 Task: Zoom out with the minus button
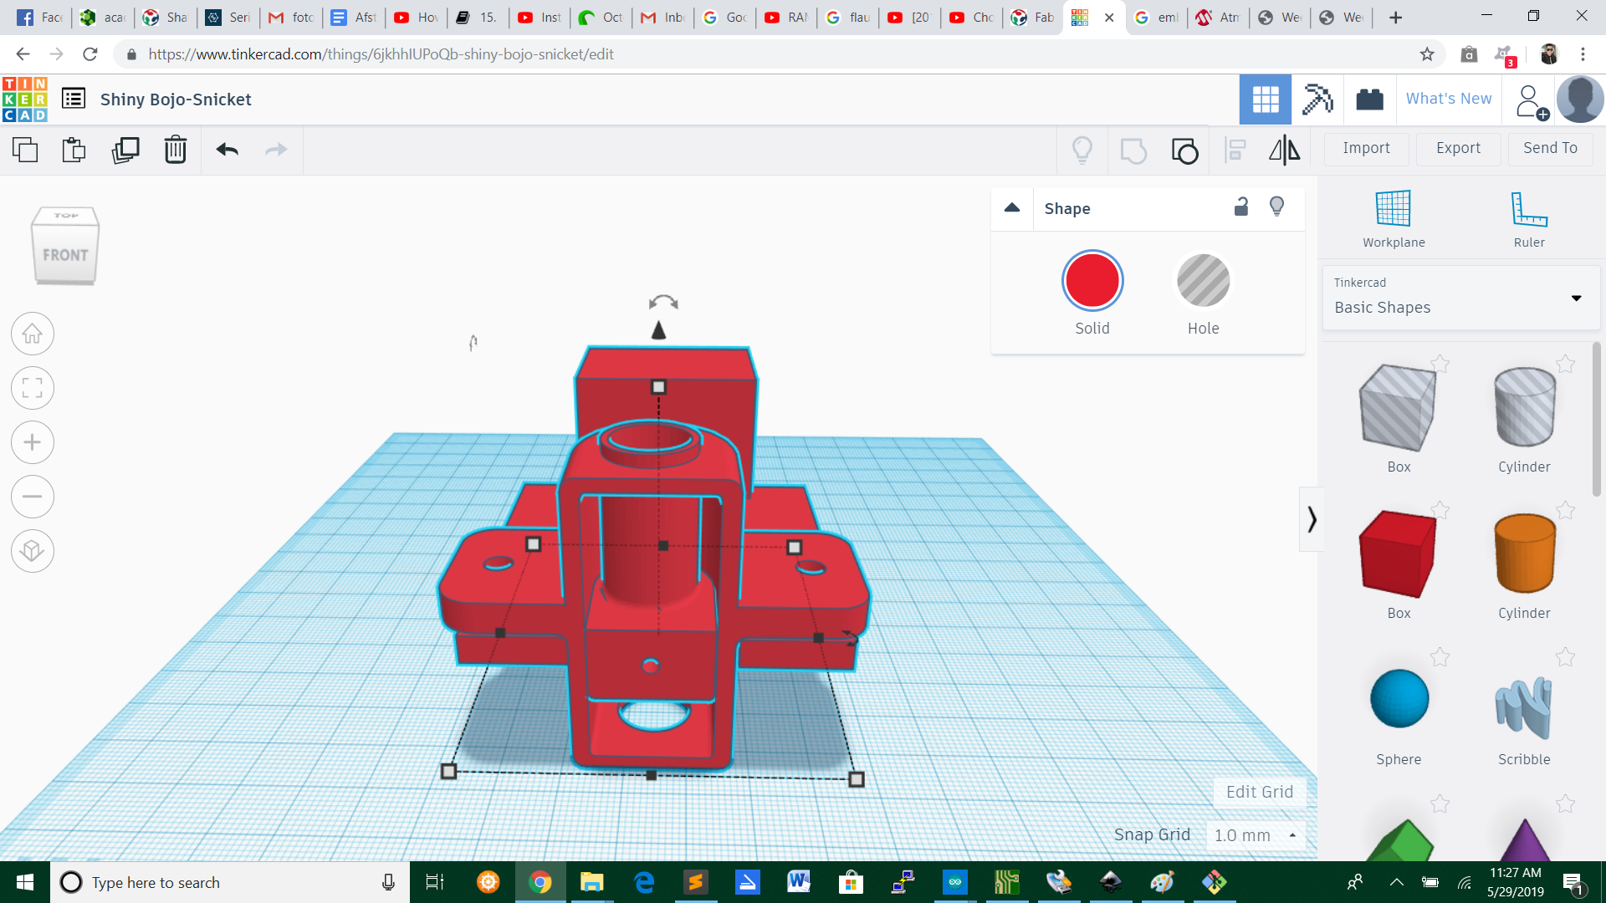pos(33,497)
